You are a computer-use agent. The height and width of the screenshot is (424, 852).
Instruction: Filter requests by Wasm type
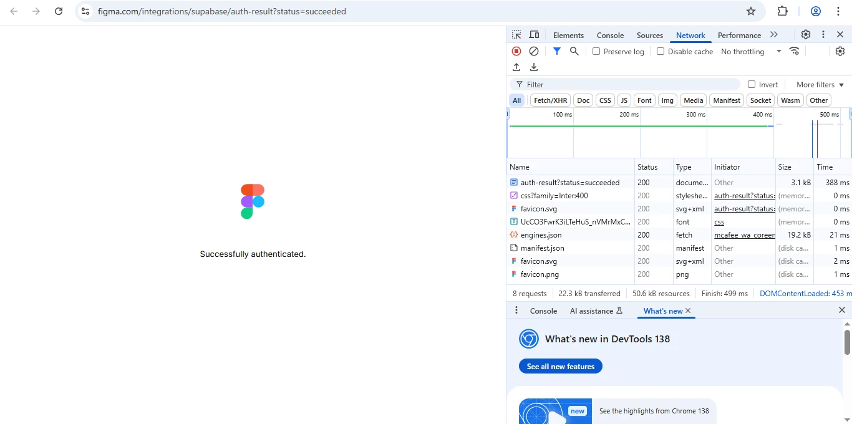coord(790,100)
